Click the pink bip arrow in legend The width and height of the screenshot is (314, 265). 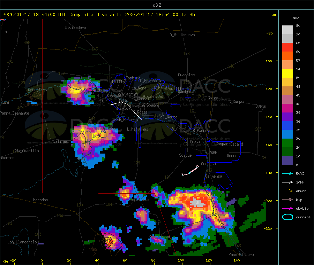pyautogui.click(x=287, y=200)
